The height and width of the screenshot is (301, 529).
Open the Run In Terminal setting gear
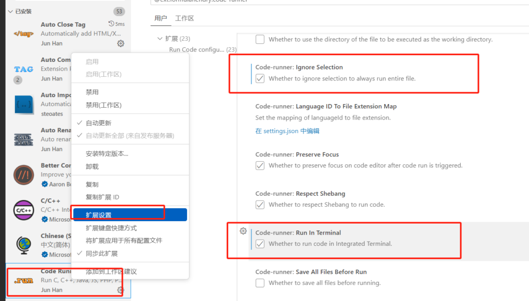tap(243, 231)
